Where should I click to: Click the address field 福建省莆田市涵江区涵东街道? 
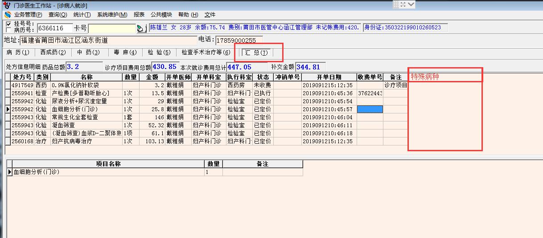107,40
